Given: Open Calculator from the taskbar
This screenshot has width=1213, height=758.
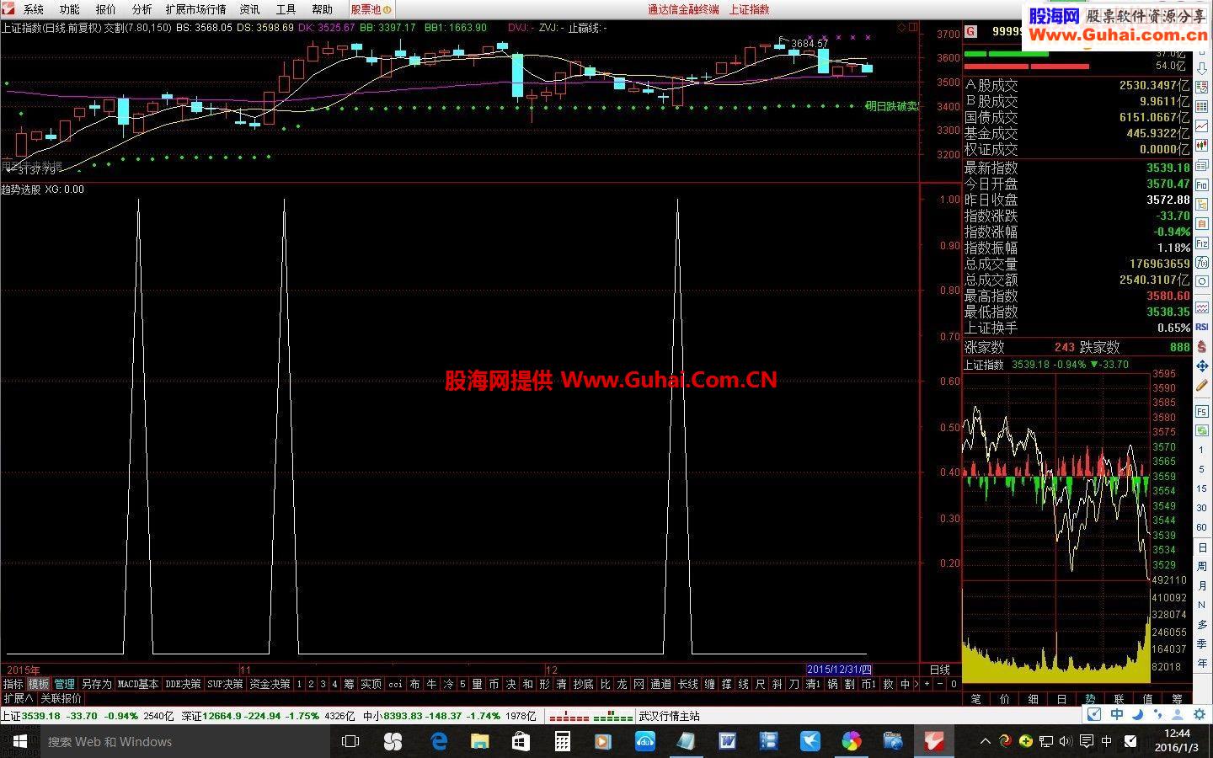Looking at the screenshot, I should (562, 741).
